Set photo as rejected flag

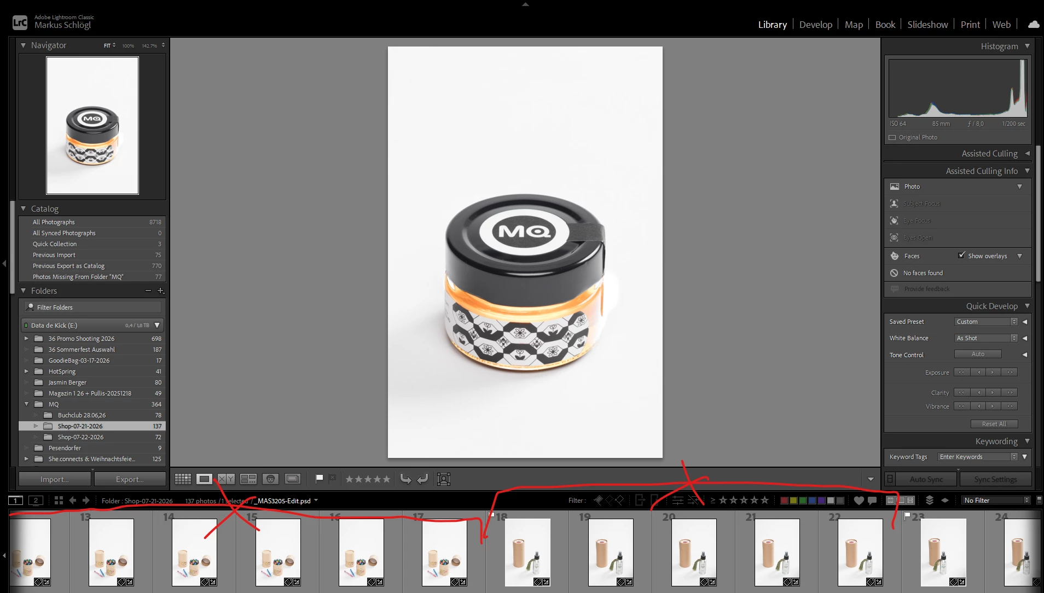332,479
